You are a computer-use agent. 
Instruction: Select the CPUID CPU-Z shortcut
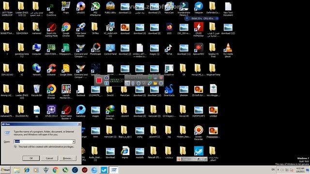[51, 111]
